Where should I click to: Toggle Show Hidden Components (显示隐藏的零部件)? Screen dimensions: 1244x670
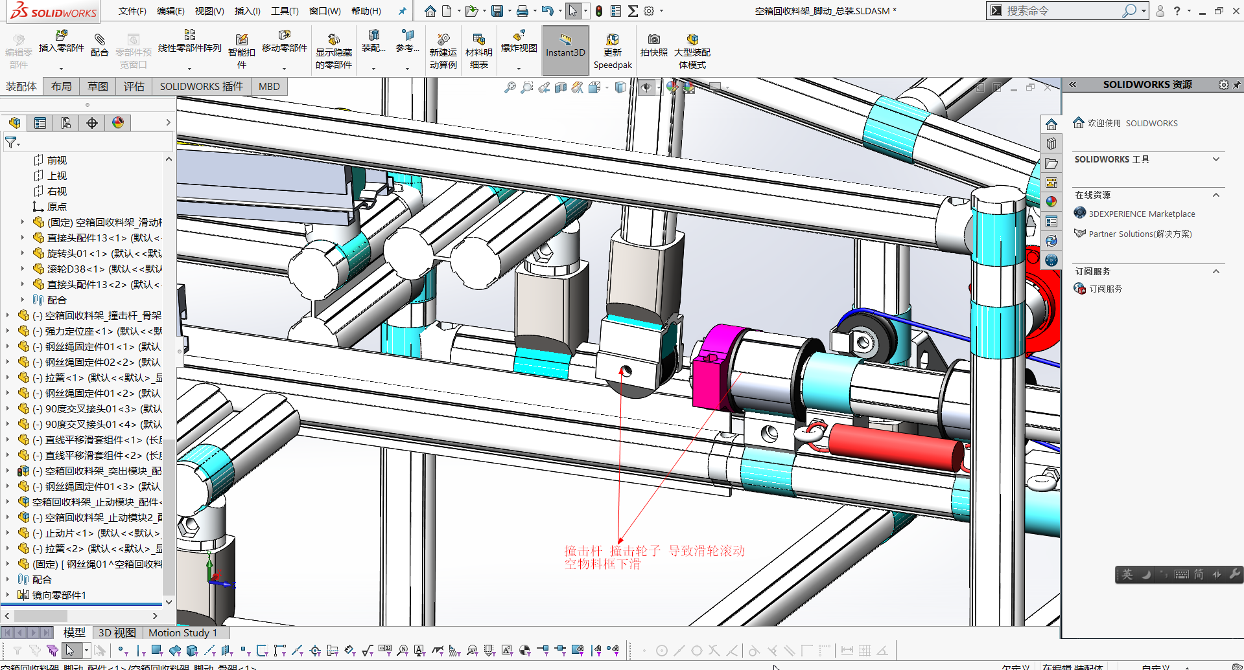pos(334,50)
